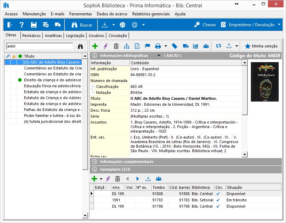Open the server settings gear icon
The image size is (286, 223).
(x=46, y=25)
